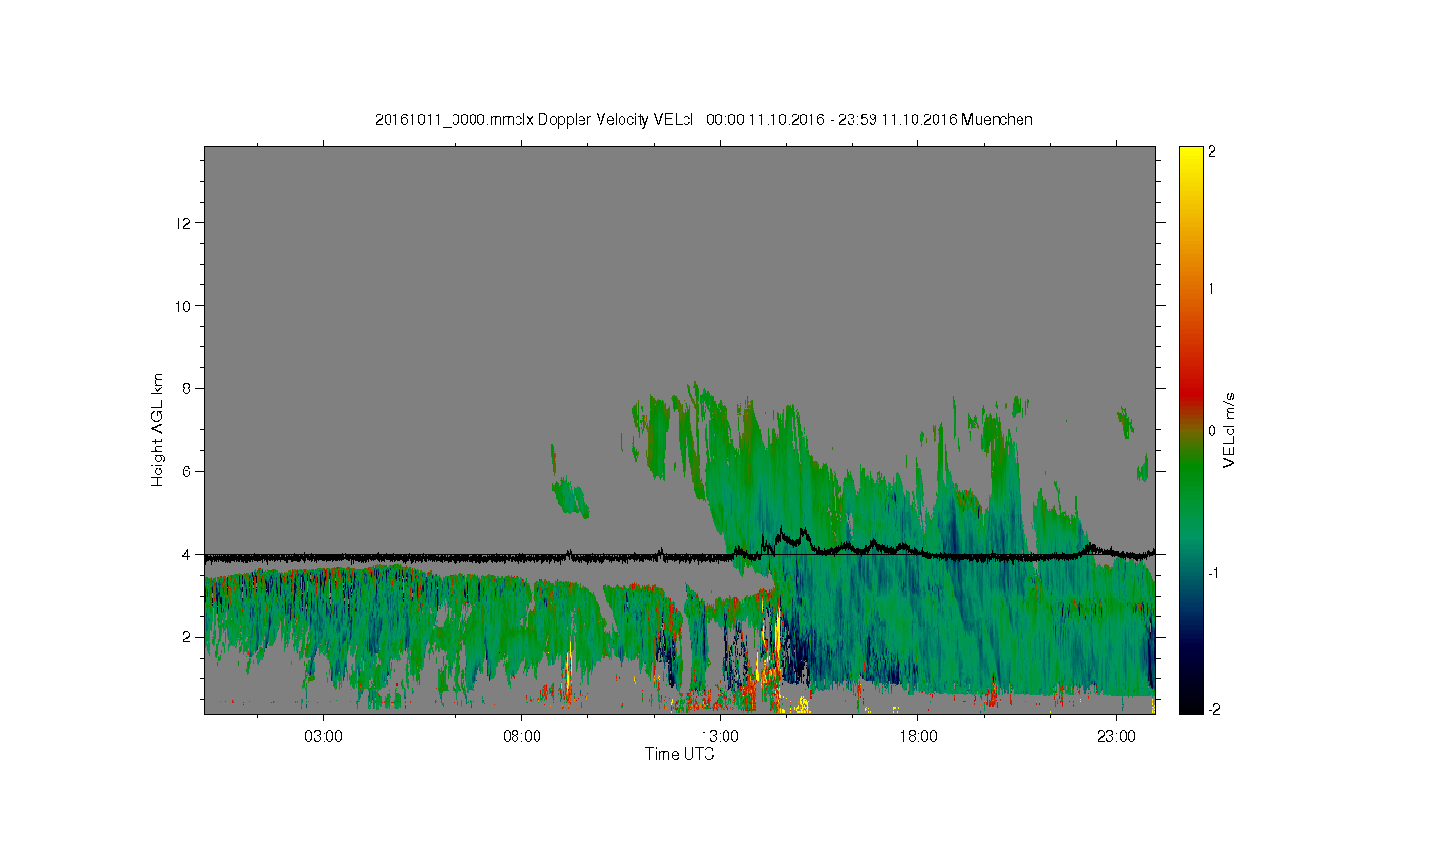Screen dimensions: 1432x859
Task: Click the colorbar value label -2
Action: [x=1212, y=709]
